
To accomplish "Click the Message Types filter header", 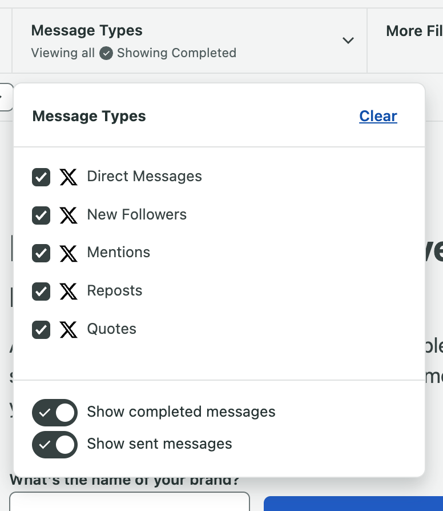I will pos(87,30).
